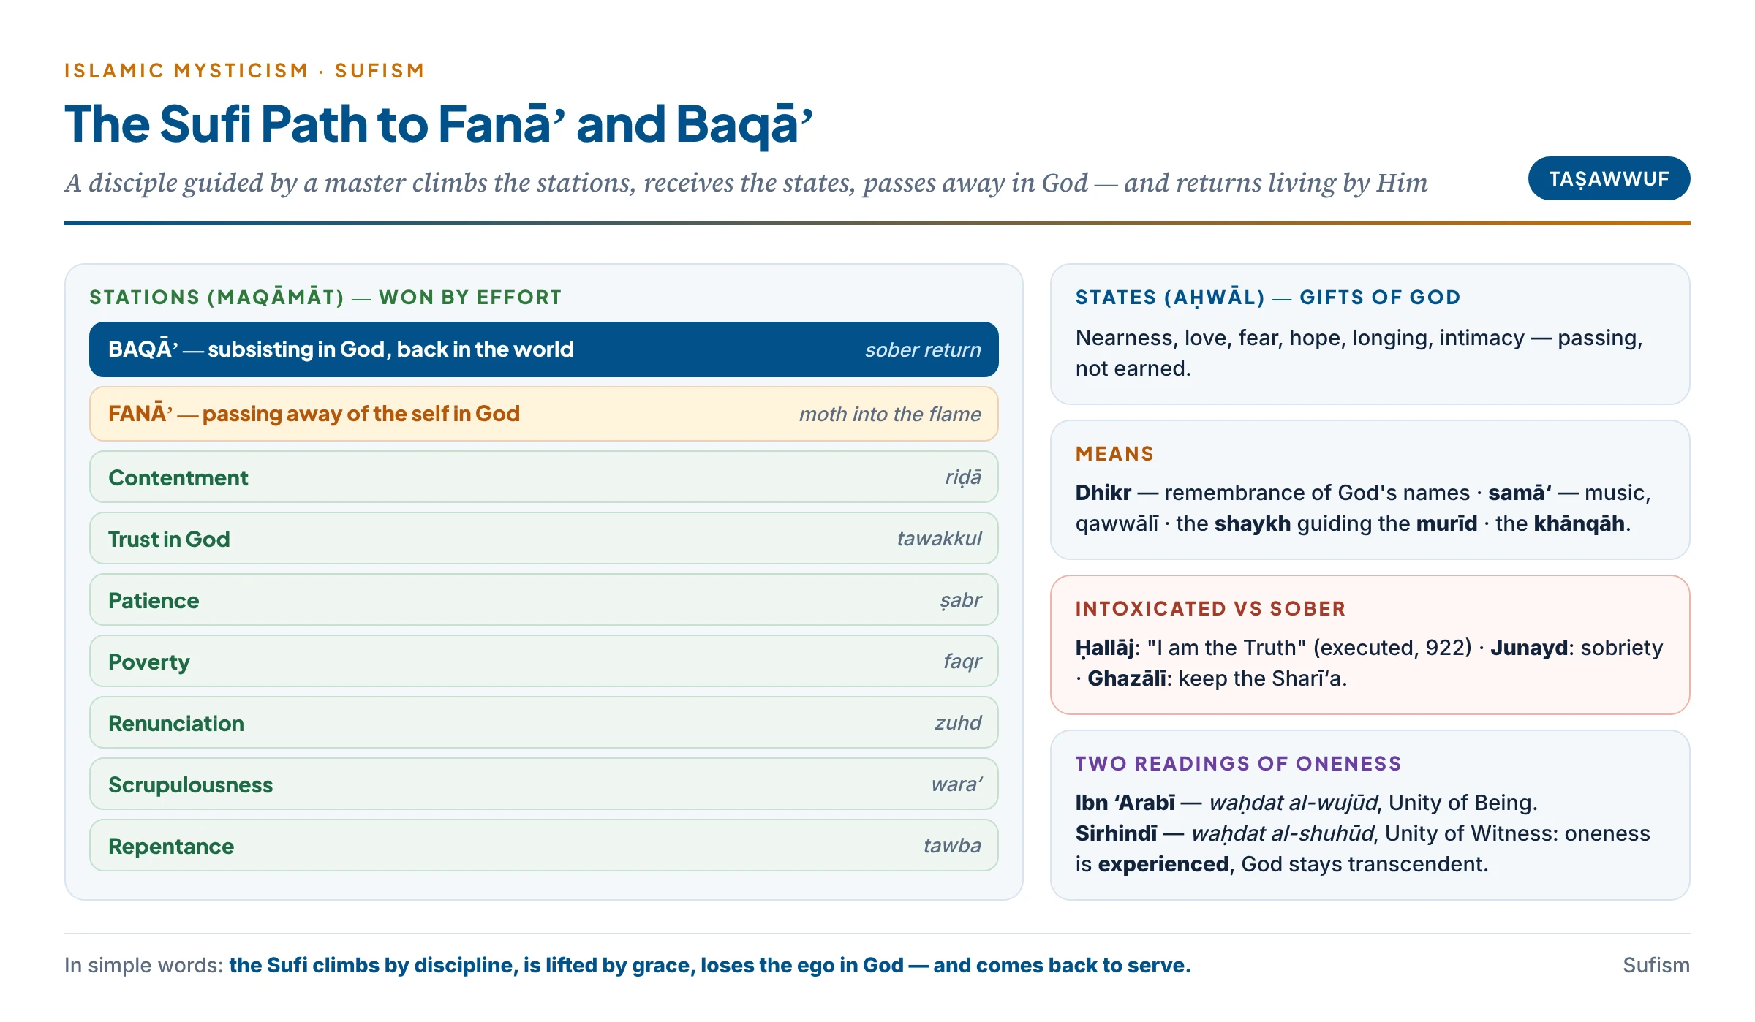This screenshot has height=1022, width=1755.
Task: Click the 'sober return' label
Action: 923,350
